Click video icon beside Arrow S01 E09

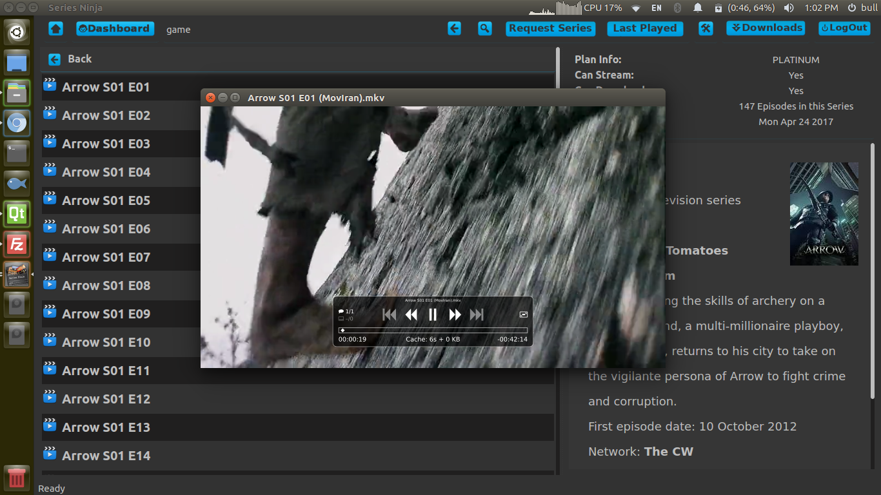(x=50, y=311)
